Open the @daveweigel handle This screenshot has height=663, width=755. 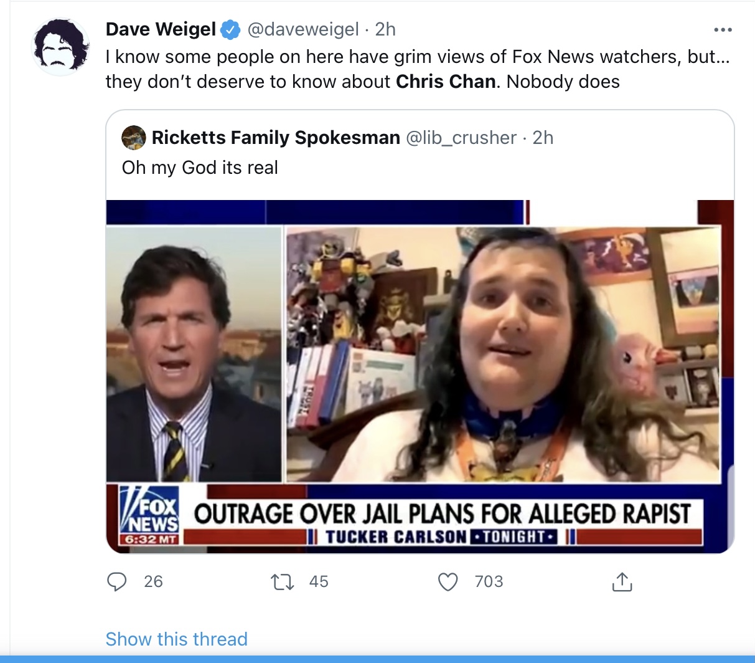[x=303, y=29]
